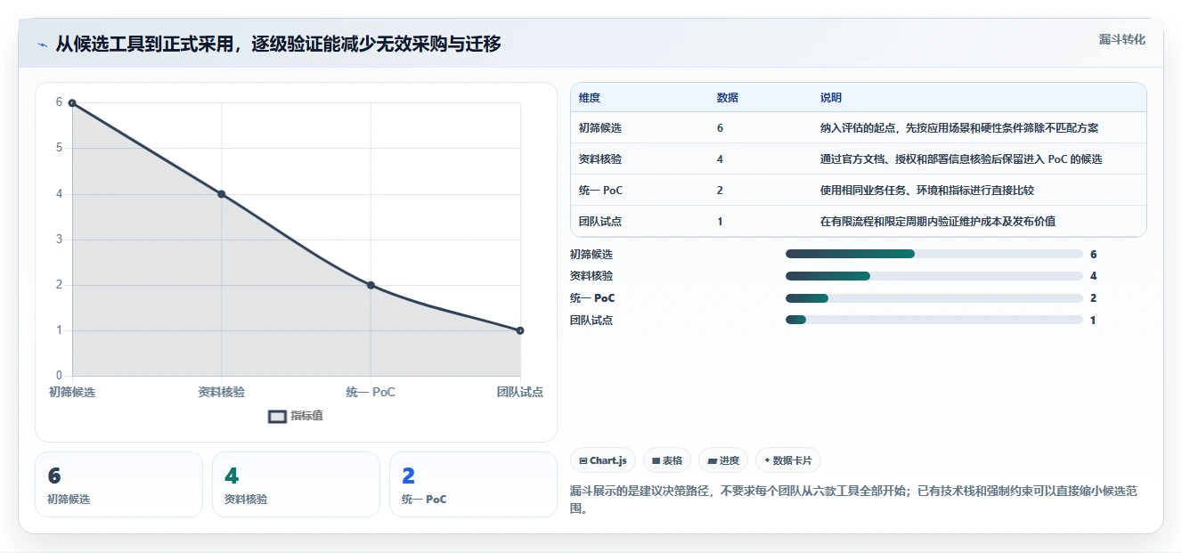Click the icon inside the 表格 chip
This screenshot has width=1182, height=553.
click(x=656, y=460)
